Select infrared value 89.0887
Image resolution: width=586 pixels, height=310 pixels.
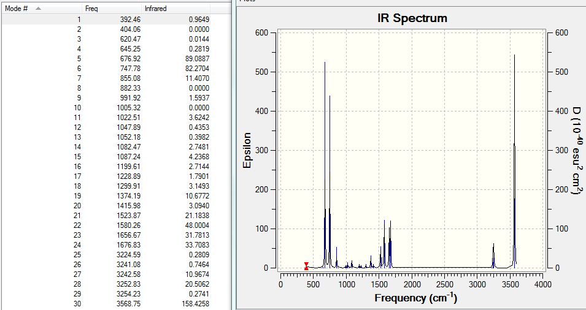(198, 59)
